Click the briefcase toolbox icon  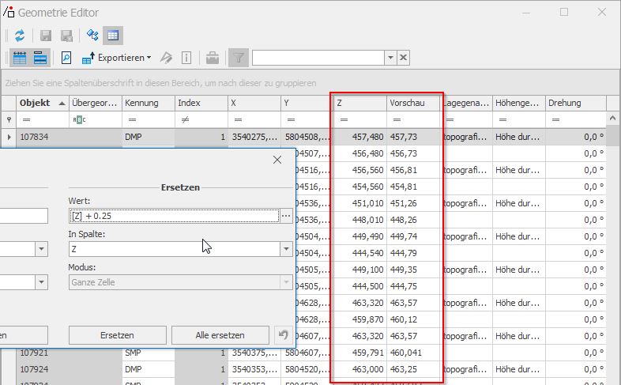click(x=212, y=58)
